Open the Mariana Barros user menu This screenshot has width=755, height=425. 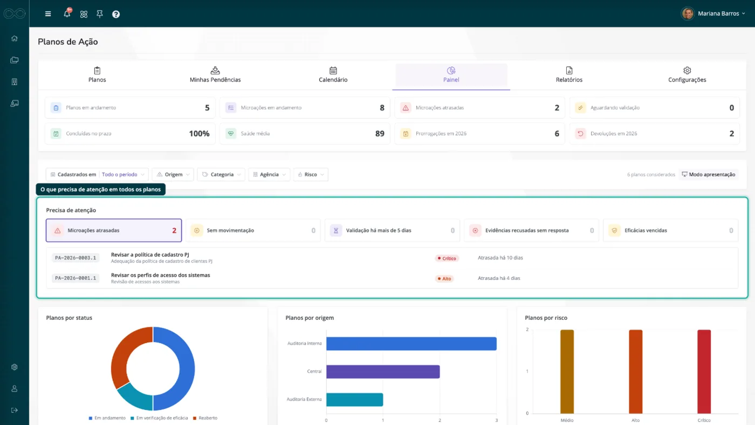713,13
